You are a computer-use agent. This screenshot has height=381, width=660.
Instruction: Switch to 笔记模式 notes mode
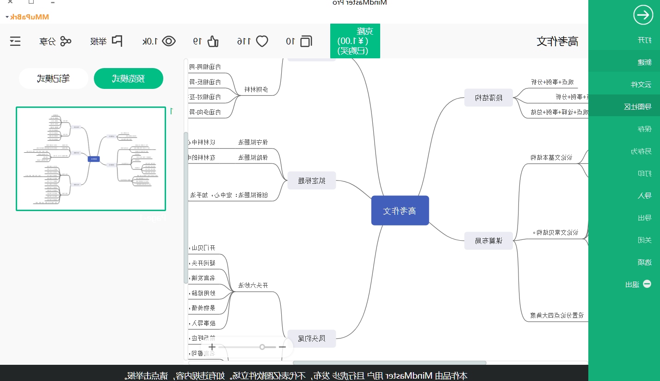tap(54, 79)
